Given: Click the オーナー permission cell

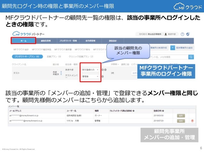Looking at the screenshot, I should (x=98, y=116).
